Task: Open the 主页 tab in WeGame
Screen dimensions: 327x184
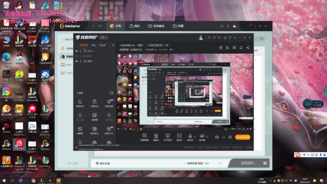Action: [115, 26]
